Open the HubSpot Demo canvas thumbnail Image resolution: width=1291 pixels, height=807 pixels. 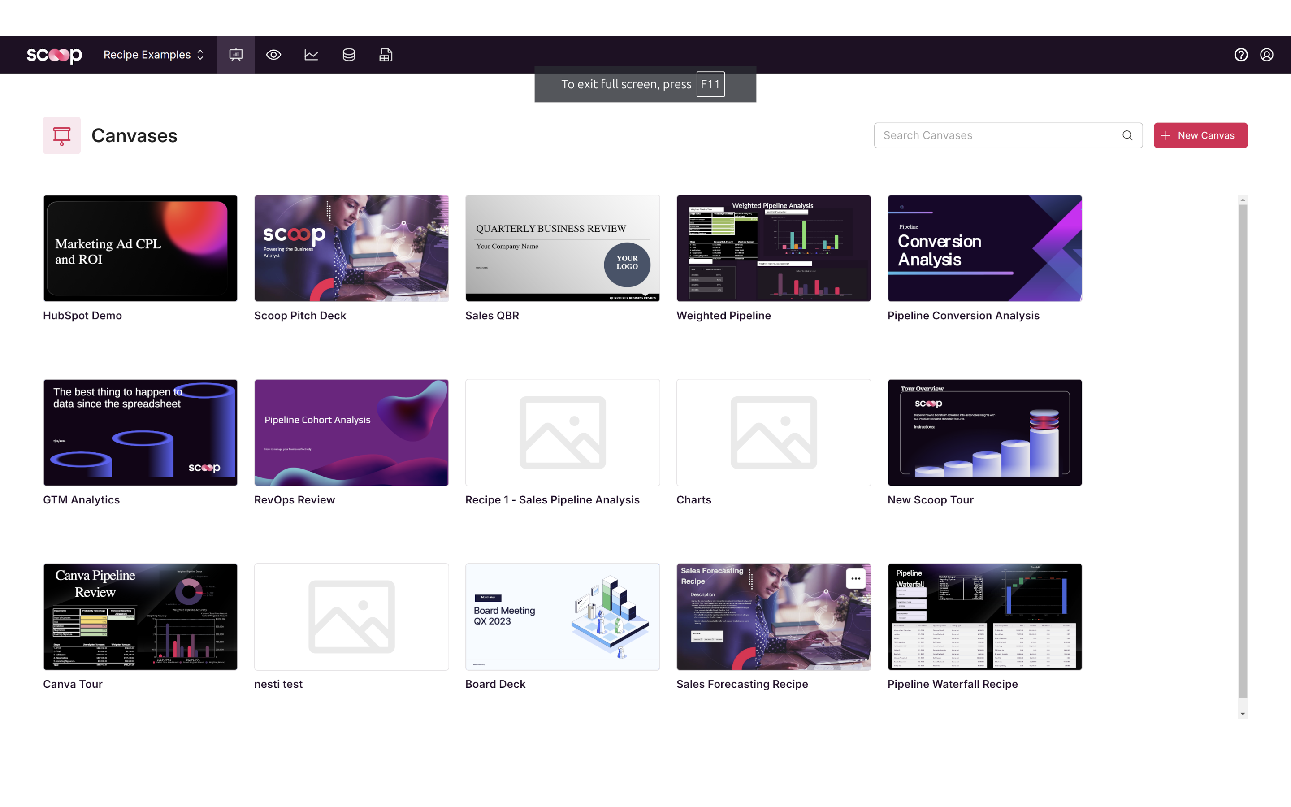pyautogui.click(x=140, y=248)
